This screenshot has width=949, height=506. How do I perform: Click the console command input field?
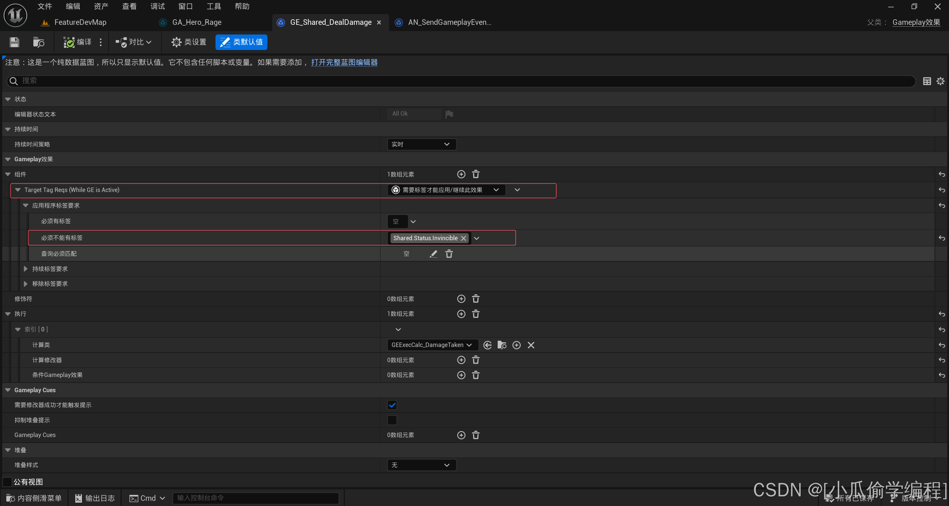pyautogui.click(x=256, y=498)
